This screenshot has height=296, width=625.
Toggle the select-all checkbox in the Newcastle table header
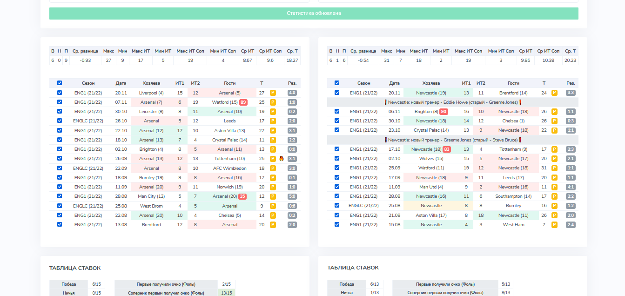pos(337,83)
